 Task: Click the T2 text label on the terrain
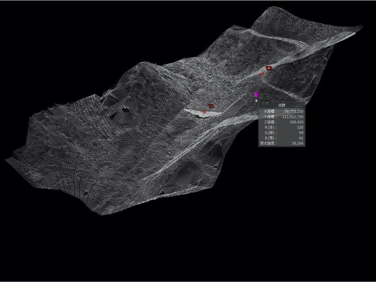(x=268, y=68)
